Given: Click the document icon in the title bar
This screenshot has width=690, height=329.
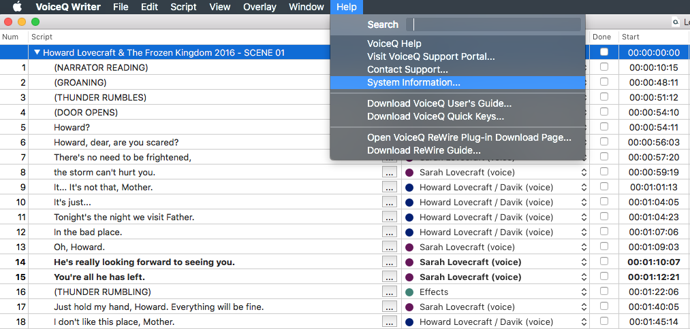Looking at the screenshot, I should tap(675, 22).
